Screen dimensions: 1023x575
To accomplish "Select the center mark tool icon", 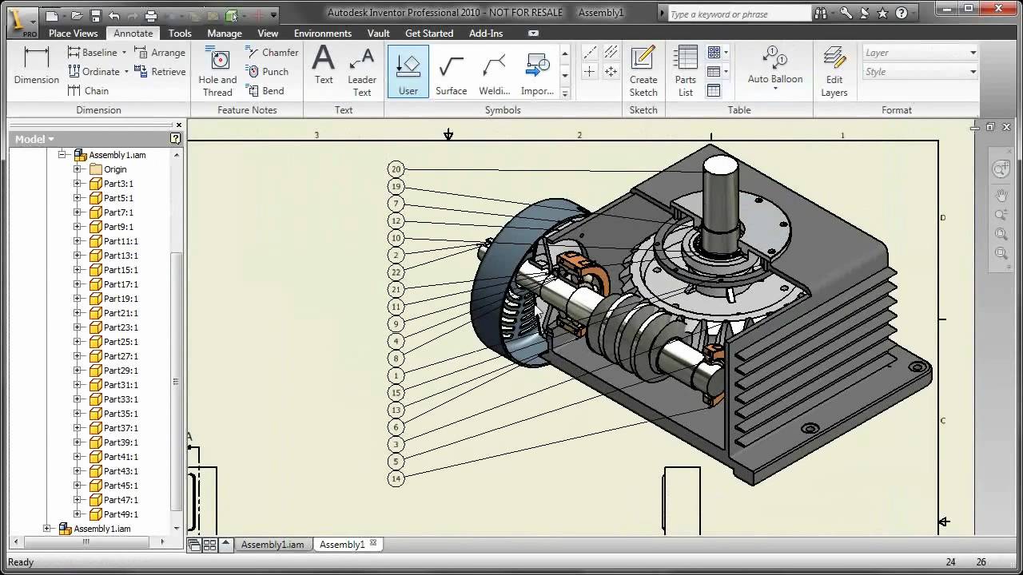I will click(590, 72).
